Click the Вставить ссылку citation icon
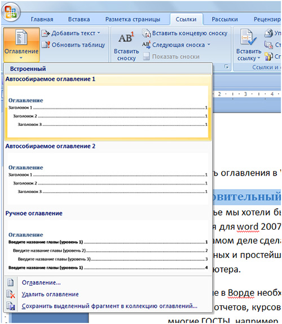This screenshot has width=282, height=324. [249, 37]
